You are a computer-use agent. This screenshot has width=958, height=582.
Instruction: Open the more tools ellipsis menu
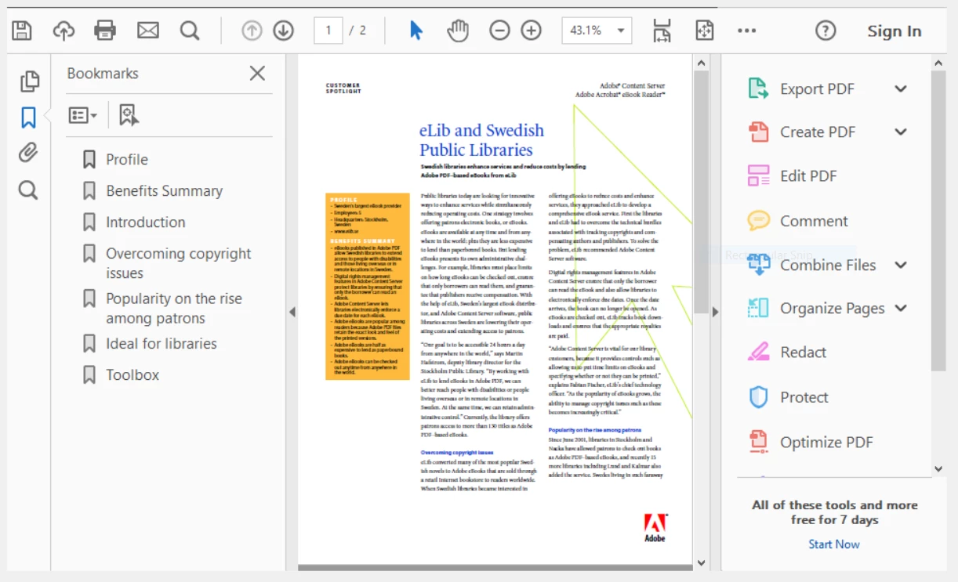point(747,31)
